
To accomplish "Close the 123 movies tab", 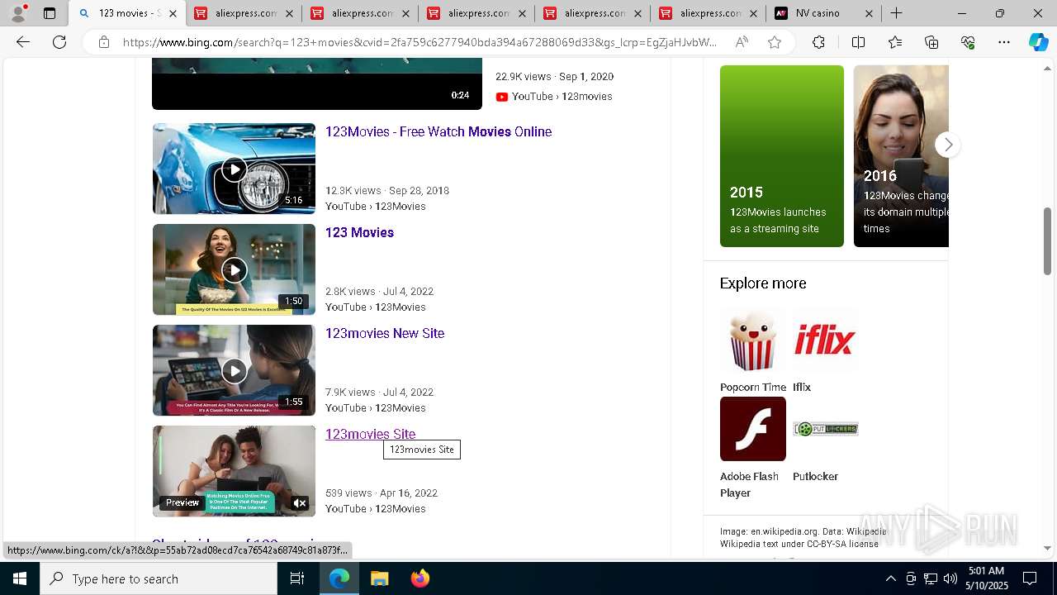I will click(x=171, y=13).
